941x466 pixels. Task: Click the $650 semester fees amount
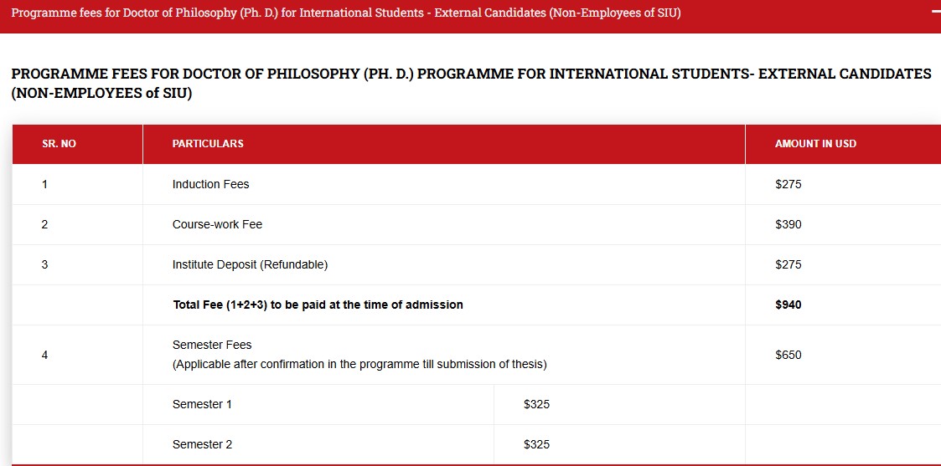point(788,355)
